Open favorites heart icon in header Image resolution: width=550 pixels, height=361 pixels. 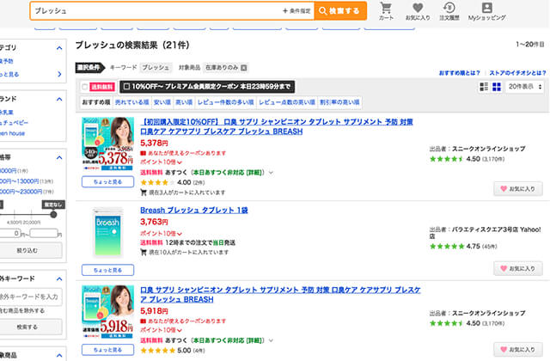[x=418, y=11]
